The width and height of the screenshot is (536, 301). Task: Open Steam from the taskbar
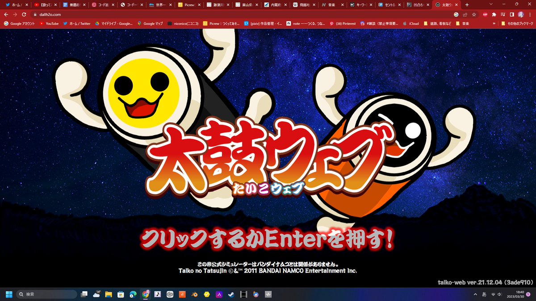tap(231, 294)
